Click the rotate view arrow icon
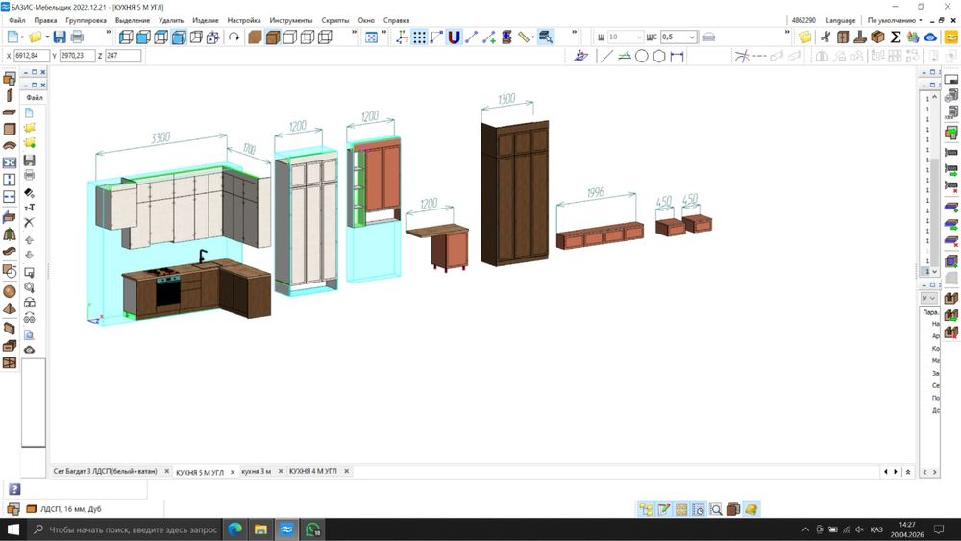Viewport: 961px width, 541px height. click(x=234, y=37)
